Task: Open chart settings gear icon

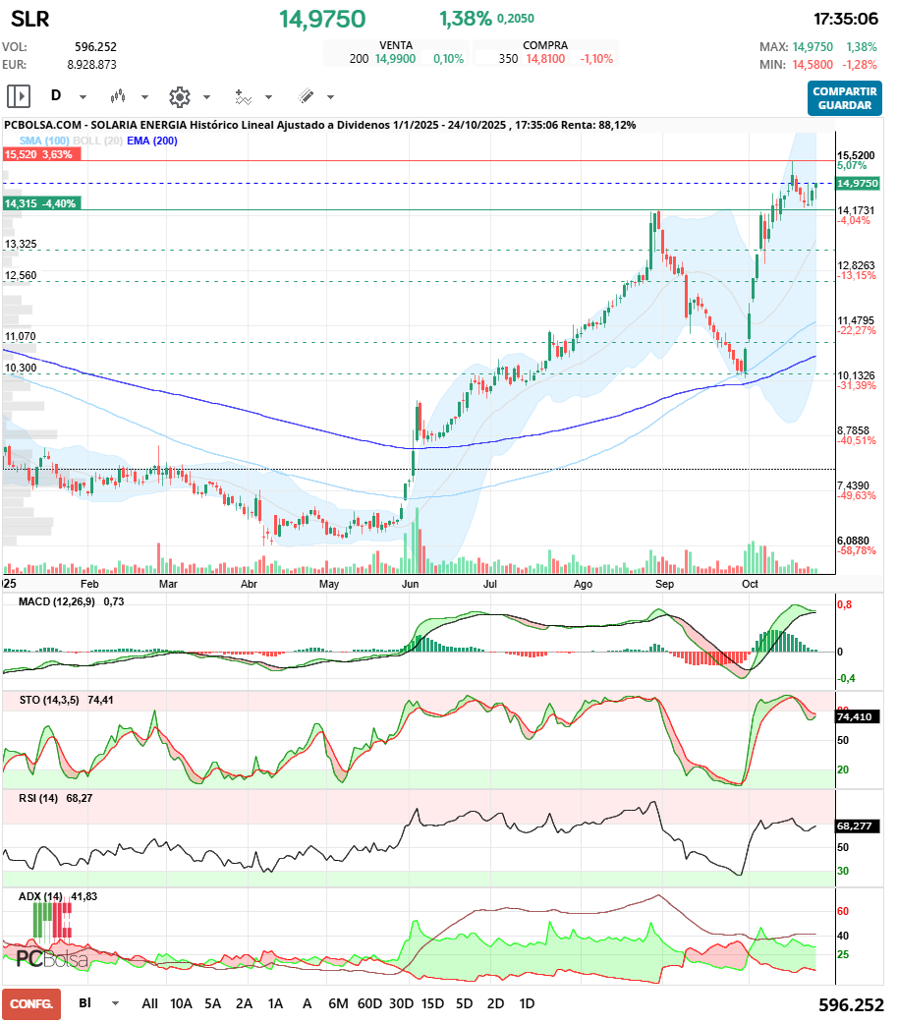Action: coord(179,96)
